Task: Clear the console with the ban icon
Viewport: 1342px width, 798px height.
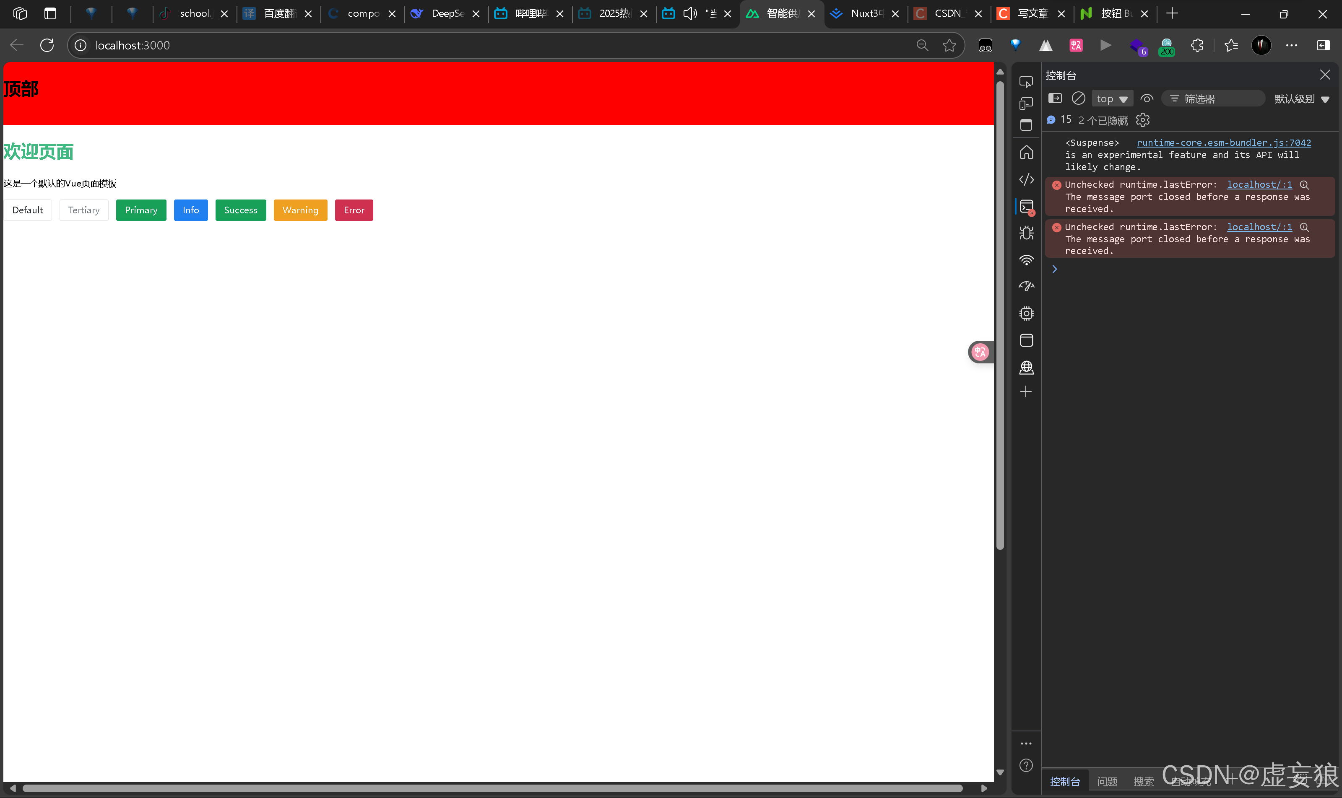Action: tap(1078, 98)
